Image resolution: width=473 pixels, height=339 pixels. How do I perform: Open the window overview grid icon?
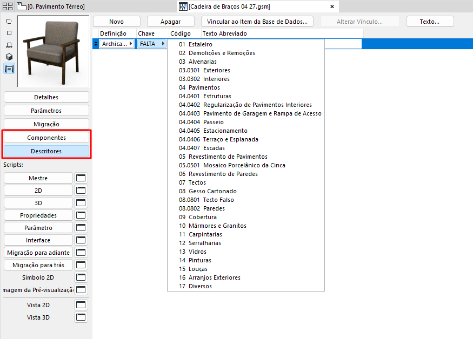pos(7,6)
